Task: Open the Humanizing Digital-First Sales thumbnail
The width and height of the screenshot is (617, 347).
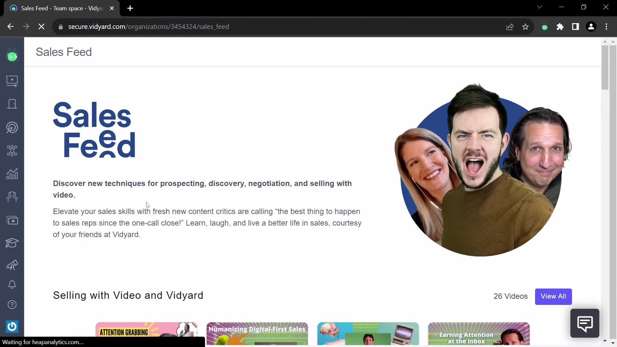Action: click(257, 334)
